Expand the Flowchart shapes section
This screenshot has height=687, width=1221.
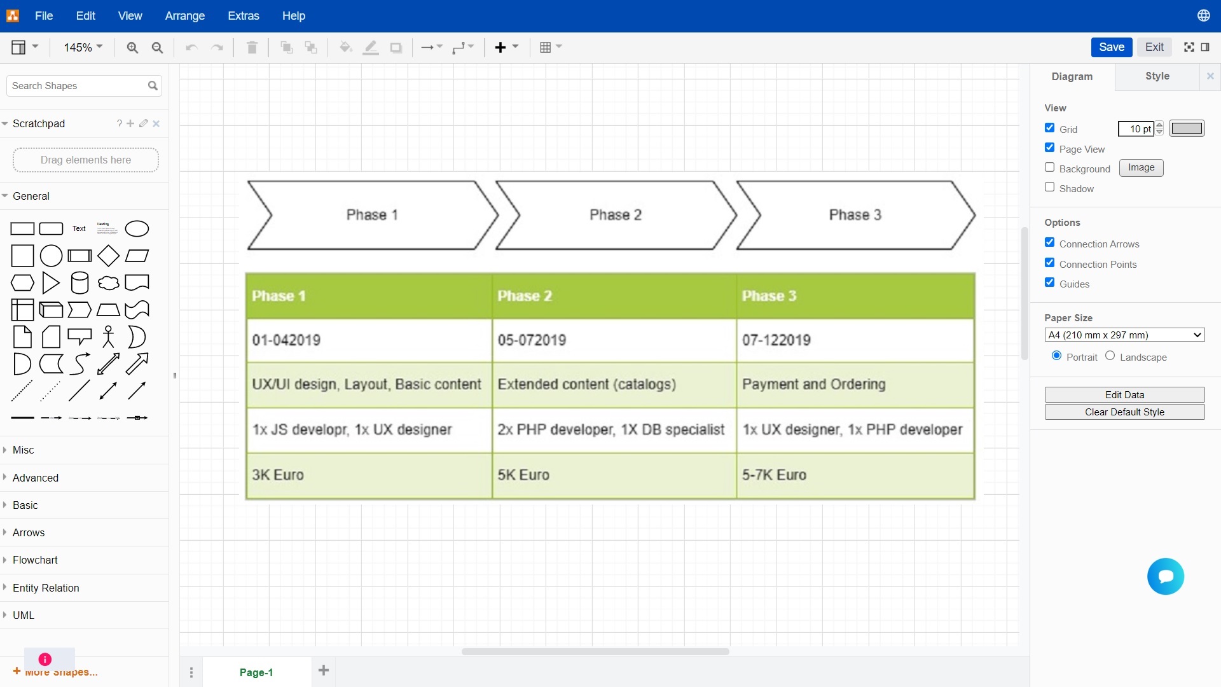(35, 560)
